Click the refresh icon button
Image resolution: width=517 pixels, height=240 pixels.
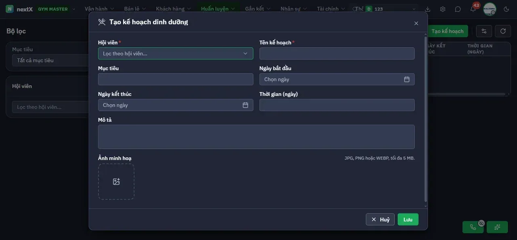coord(503,31)
